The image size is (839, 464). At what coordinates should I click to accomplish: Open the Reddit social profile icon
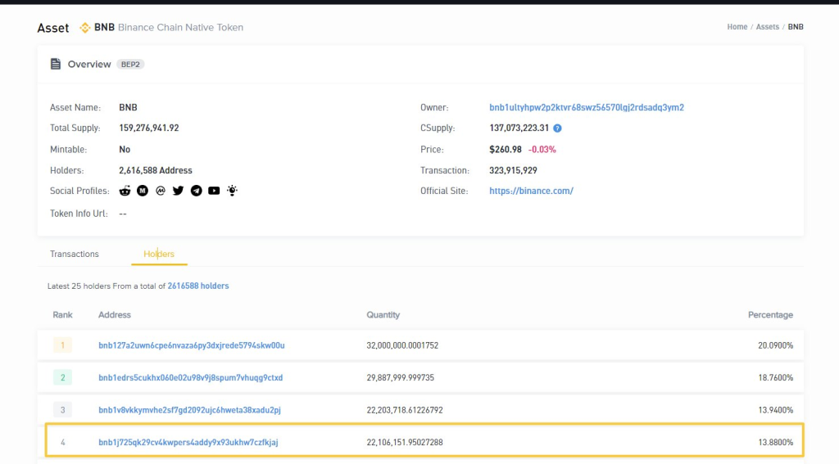(x=125, y=191)
